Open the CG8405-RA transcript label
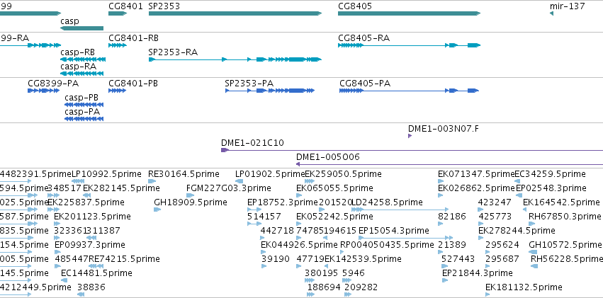This screenshot has width=603, height=298. [364, 38]
